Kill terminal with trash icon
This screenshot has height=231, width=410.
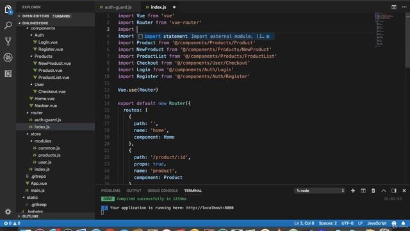(373, 191)
